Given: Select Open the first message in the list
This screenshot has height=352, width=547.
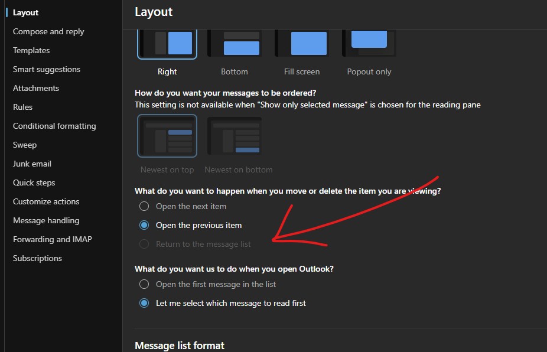Looking at the screenshot, I should (144, 284).
